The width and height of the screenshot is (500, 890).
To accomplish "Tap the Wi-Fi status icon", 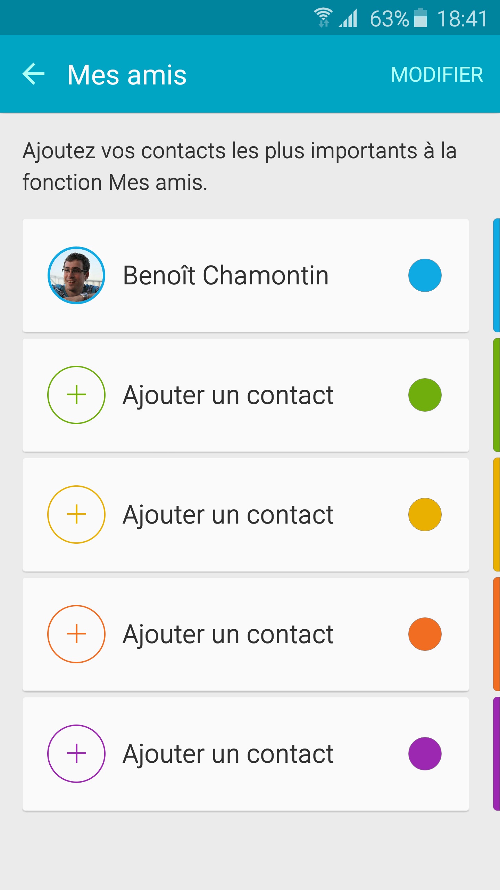I will pyautogui.click(x=323, y=17).
